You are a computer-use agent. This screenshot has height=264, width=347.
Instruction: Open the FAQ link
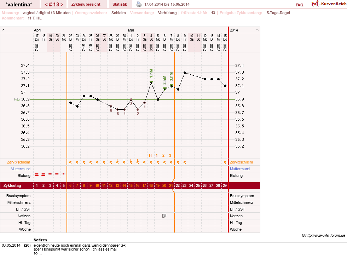coord(299,5)
